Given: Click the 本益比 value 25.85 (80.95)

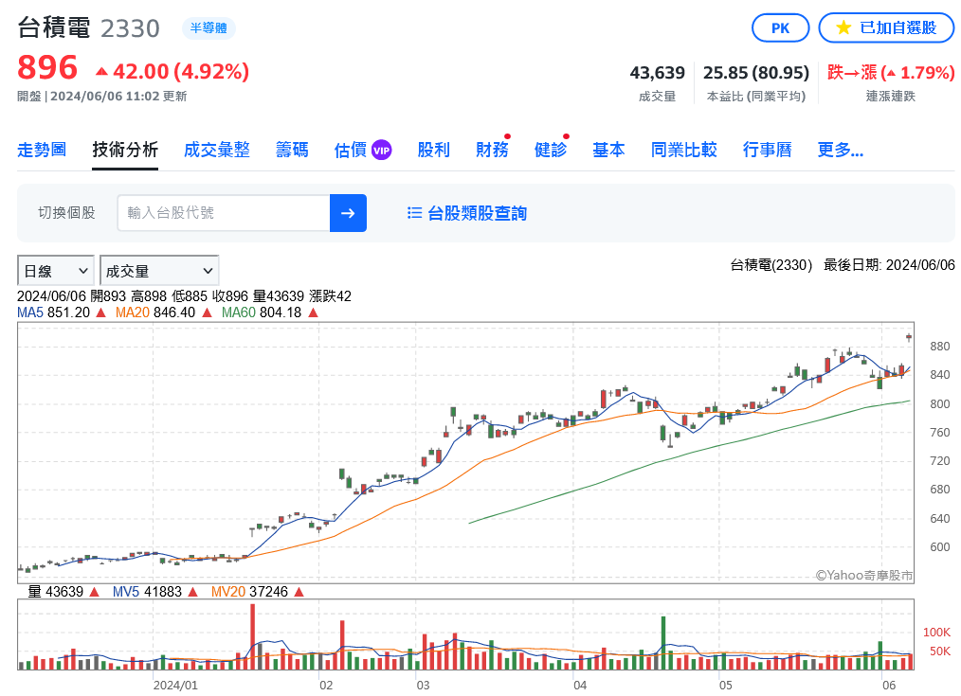Looking at the screenshot, I should coord(755,73).
